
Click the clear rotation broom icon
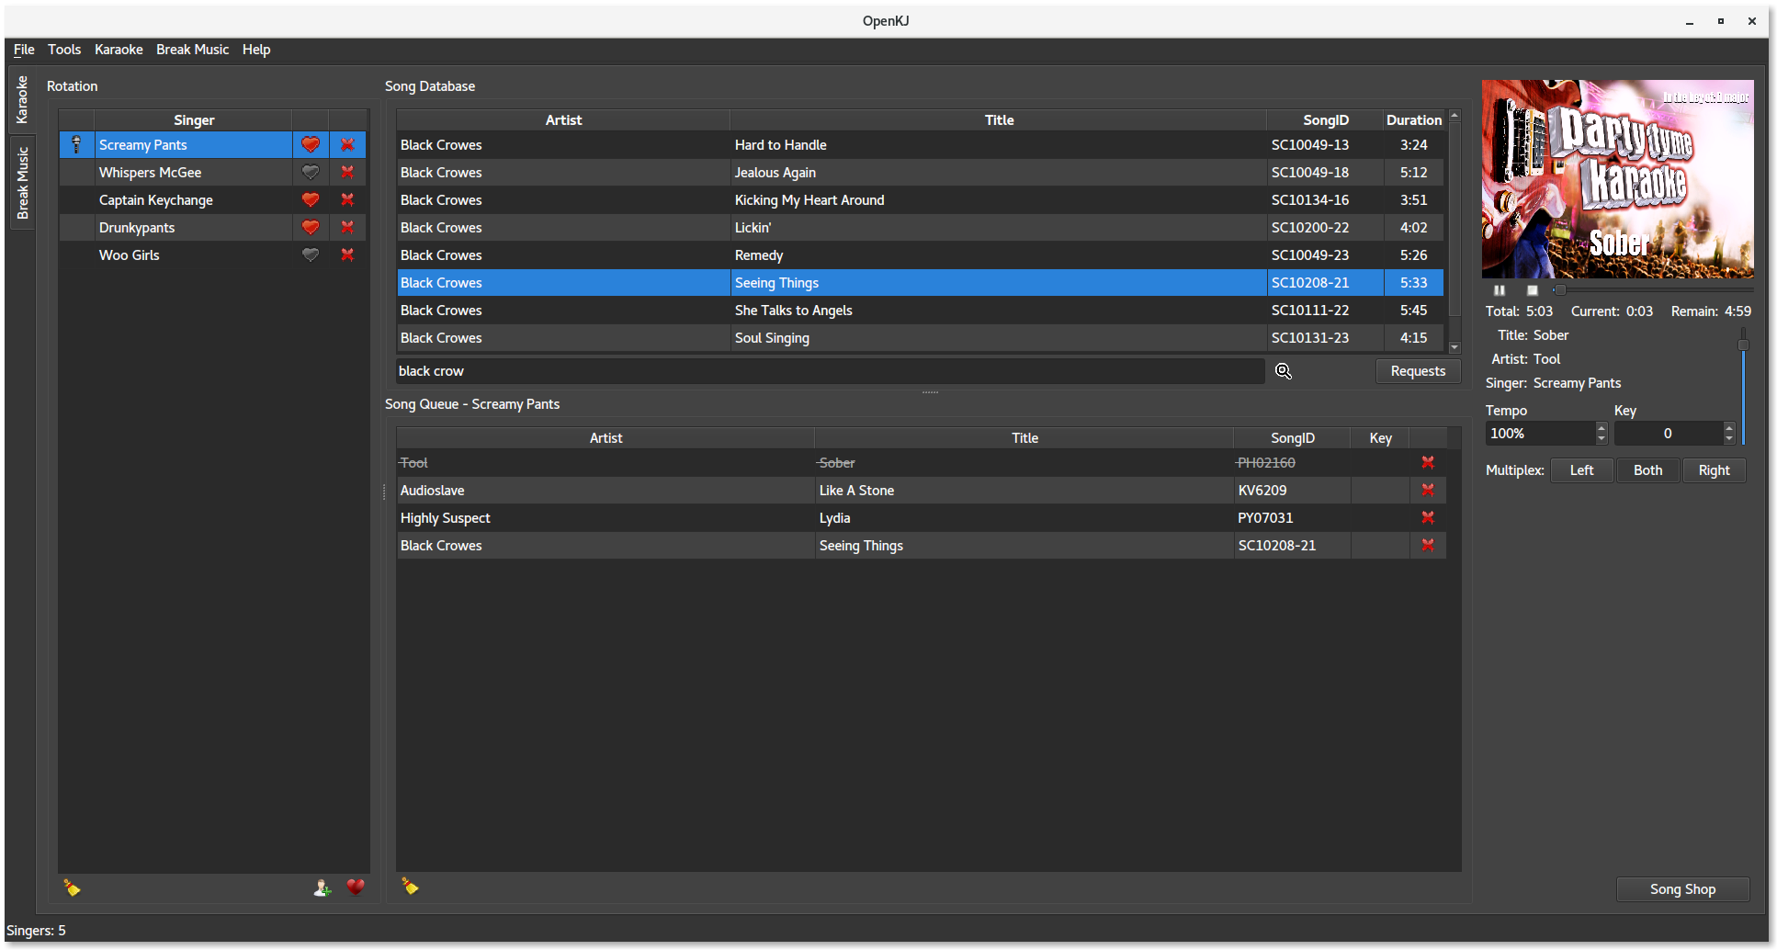(72, 888)
